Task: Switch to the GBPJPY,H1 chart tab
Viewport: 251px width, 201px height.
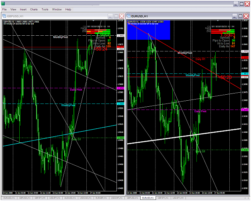Action: click(x=163, y=198)
